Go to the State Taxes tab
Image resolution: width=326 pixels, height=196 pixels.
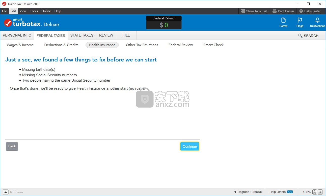(82, 36)
